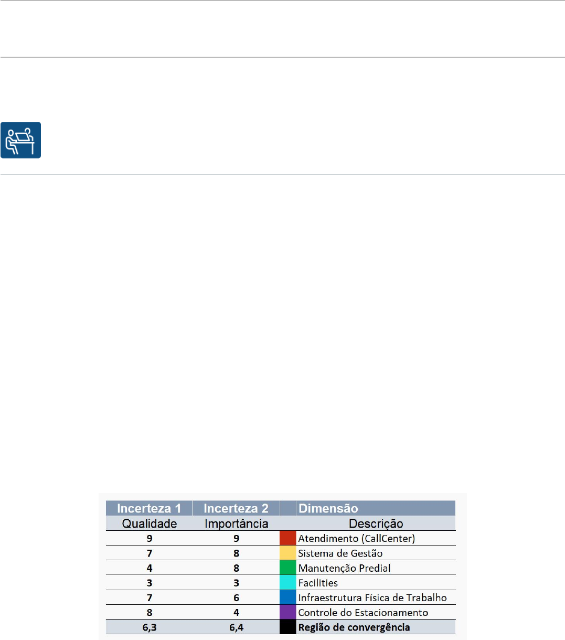Click the blue person-at-desk icon
This screenshot has height=640, width=565.
tap(20, 140)
